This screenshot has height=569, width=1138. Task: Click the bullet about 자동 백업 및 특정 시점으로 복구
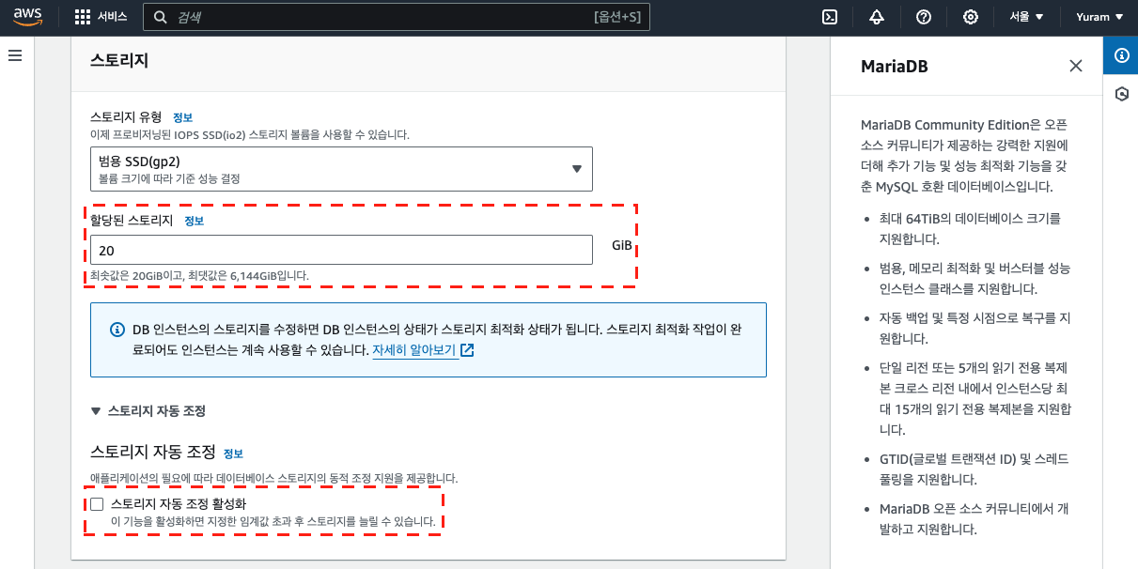(x=974, y=328)
